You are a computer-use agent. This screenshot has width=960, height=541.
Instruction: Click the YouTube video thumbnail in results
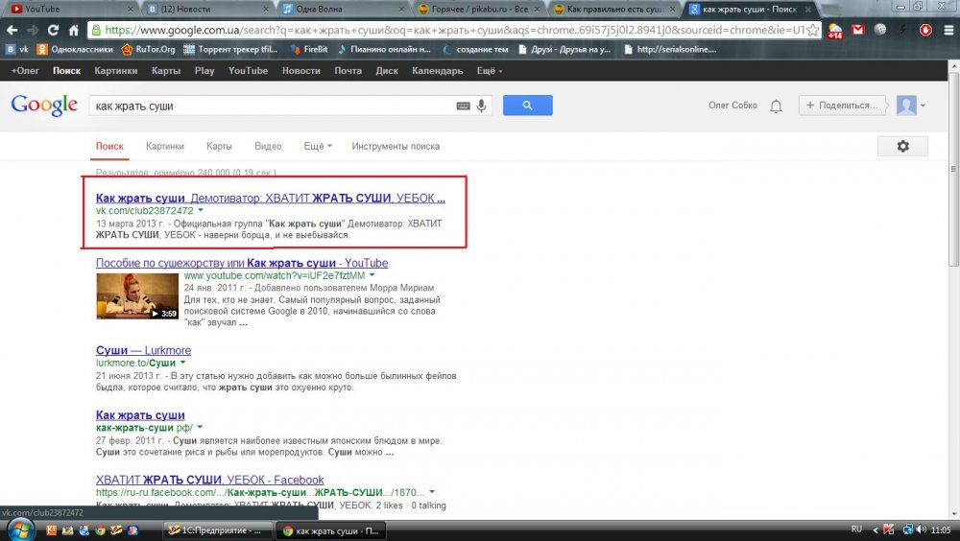(137, 296)
